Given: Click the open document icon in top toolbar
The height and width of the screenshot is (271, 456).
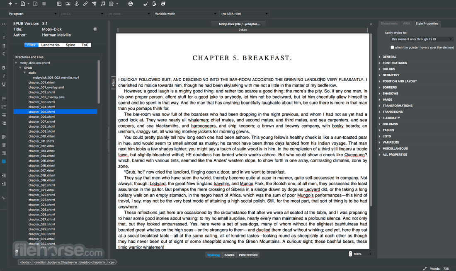Looking at the screenshot, I should [23, 4].
